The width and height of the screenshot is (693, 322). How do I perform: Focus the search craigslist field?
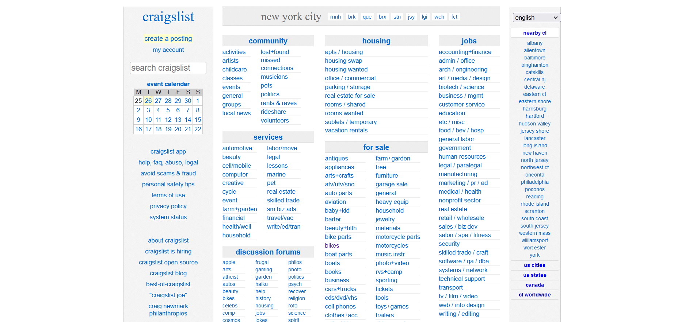coord(168,68)
